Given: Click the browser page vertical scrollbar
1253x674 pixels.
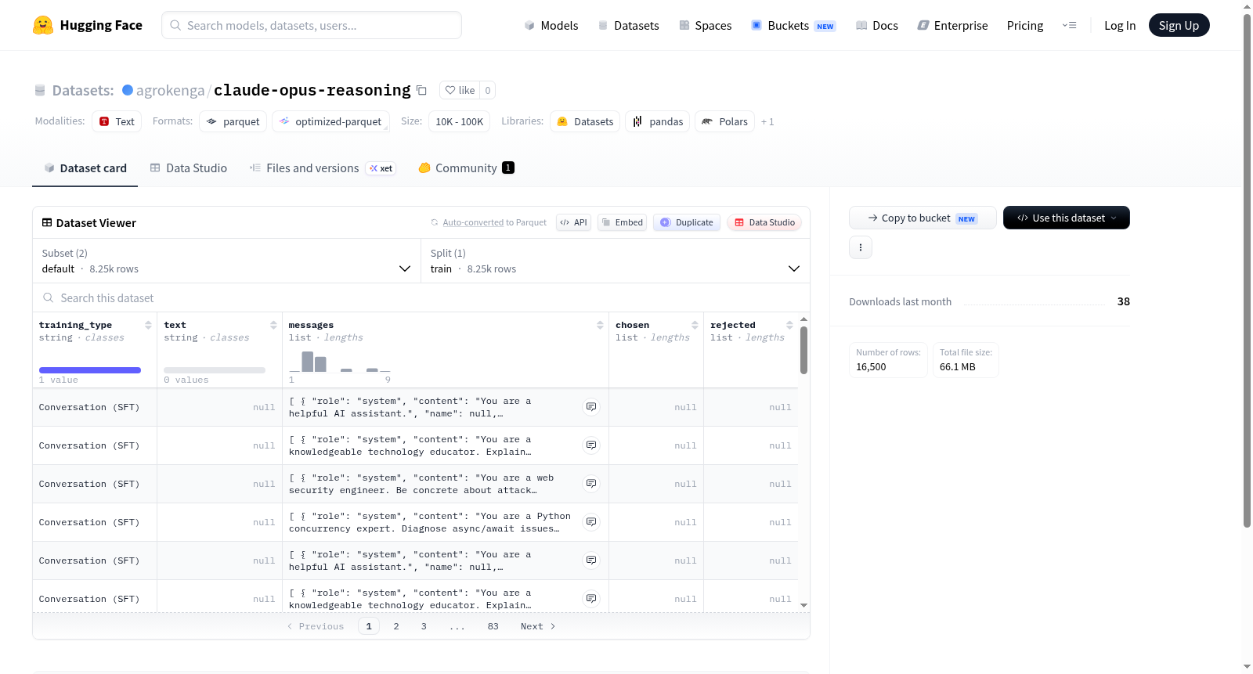Looking at the screenshot, I should 1247,270.
